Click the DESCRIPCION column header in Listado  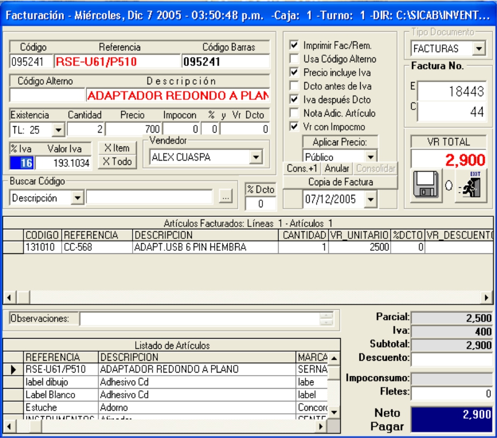[x=196, y=357]
